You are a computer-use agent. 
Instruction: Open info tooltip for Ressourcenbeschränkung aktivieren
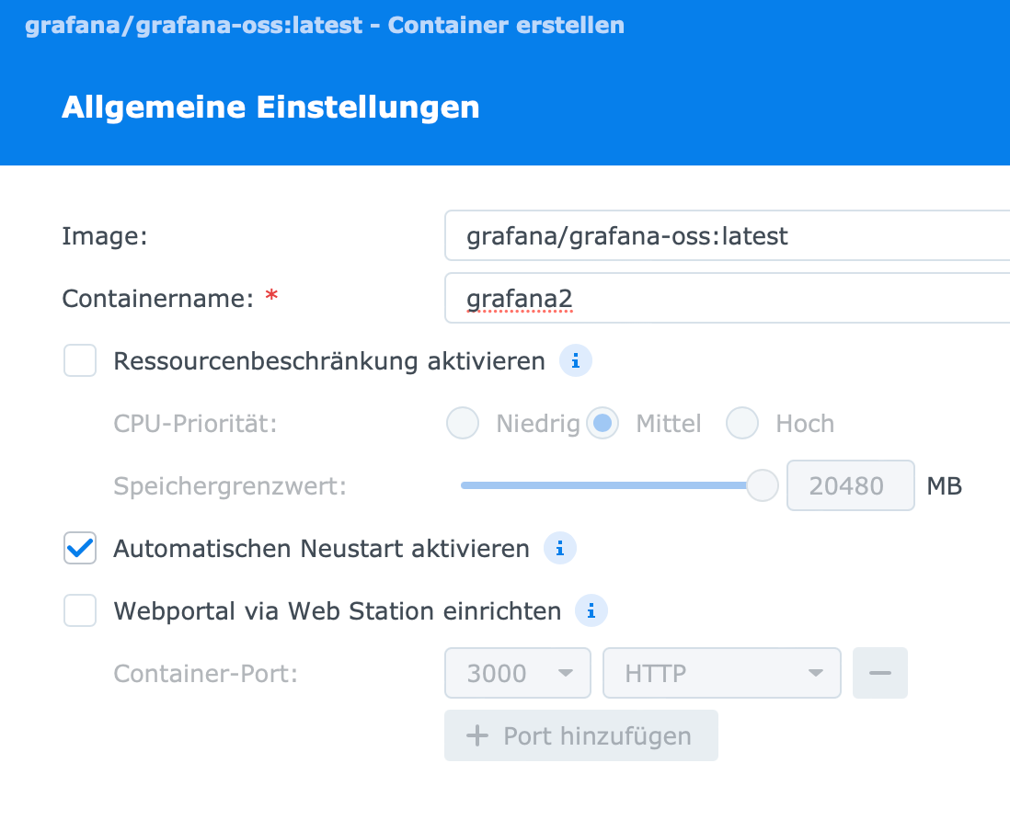point(575,361)
